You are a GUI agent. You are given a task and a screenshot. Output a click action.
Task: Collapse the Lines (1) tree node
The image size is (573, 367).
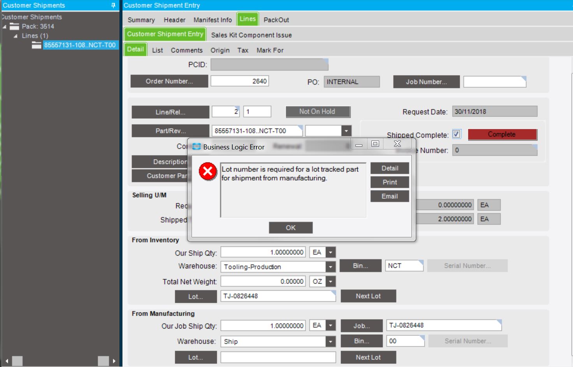[16, 36]
